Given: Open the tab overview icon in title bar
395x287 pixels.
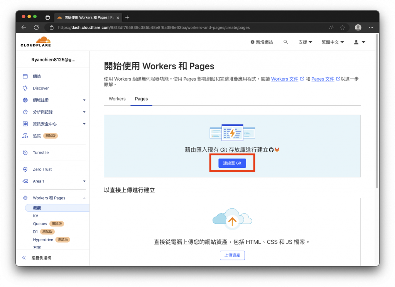Looking at the screenshot, I should [x=47, y=17].
